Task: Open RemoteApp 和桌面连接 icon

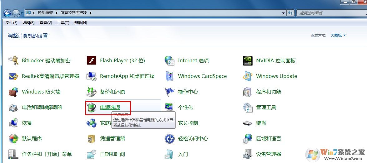Action: pyautogui.click(x=92, y=76)
